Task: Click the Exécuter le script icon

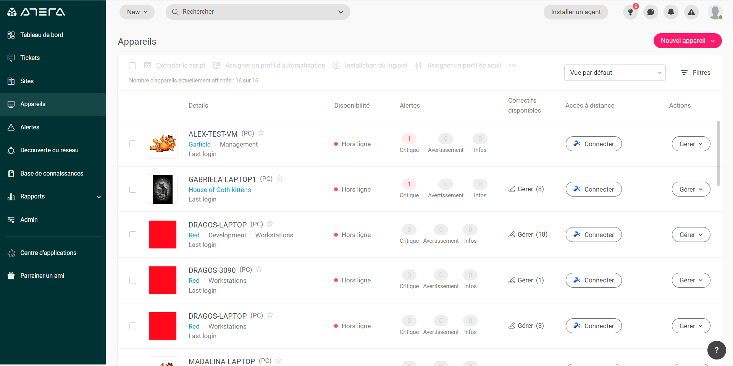Action: click(147, 65)
